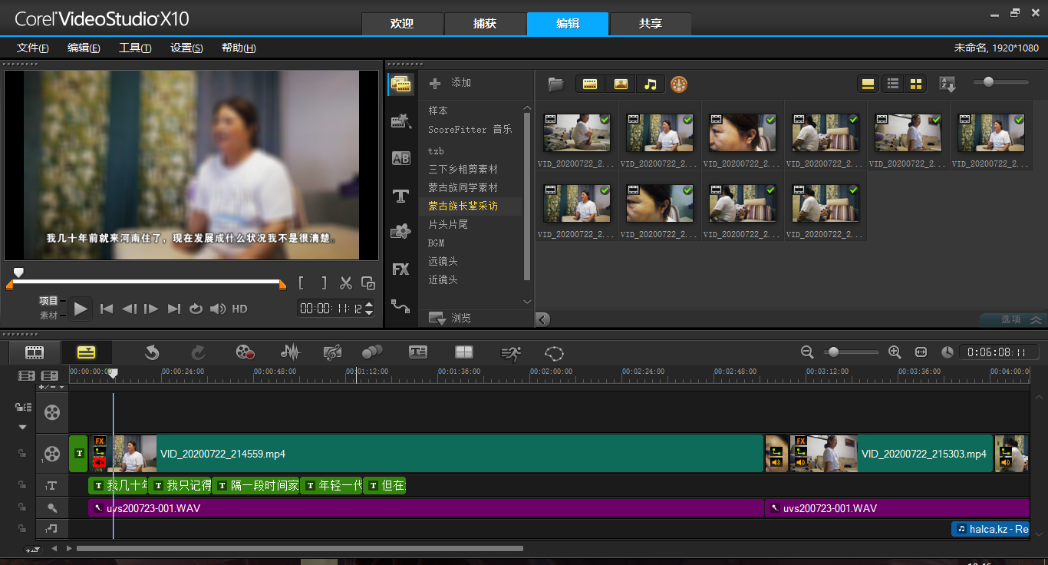1048x565 pixels.
Task: Open the Motion Tracking runner icon
Action: click(x=510, y=352)
